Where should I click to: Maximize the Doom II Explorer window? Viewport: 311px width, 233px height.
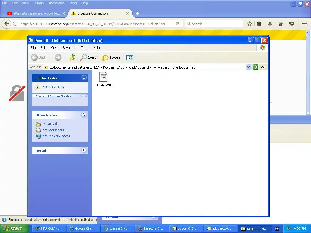point(258,40)
